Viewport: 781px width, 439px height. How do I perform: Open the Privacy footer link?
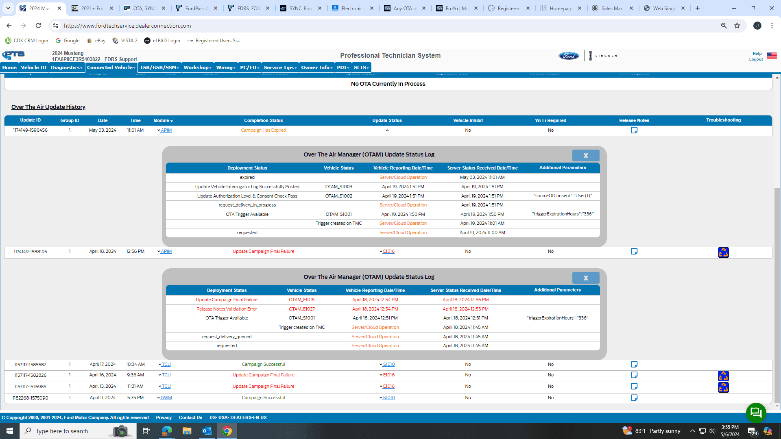164,417
